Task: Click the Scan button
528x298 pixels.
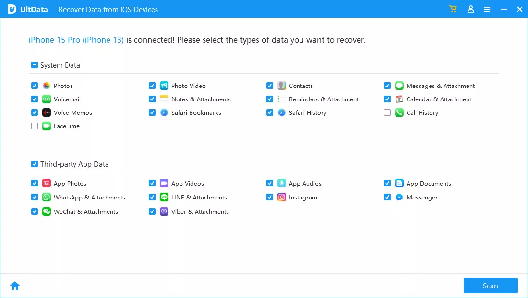Action: click(491, 285)
